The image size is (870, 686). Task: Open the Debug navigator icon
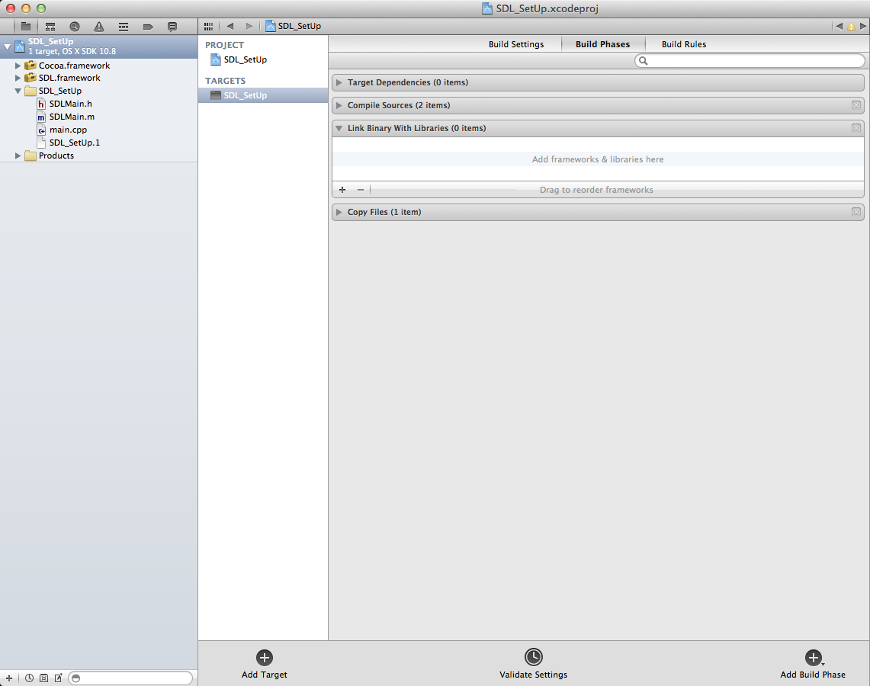(124, 26)
